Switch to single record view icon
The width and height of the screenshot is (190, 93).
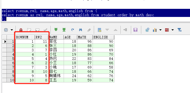[99, 30]
